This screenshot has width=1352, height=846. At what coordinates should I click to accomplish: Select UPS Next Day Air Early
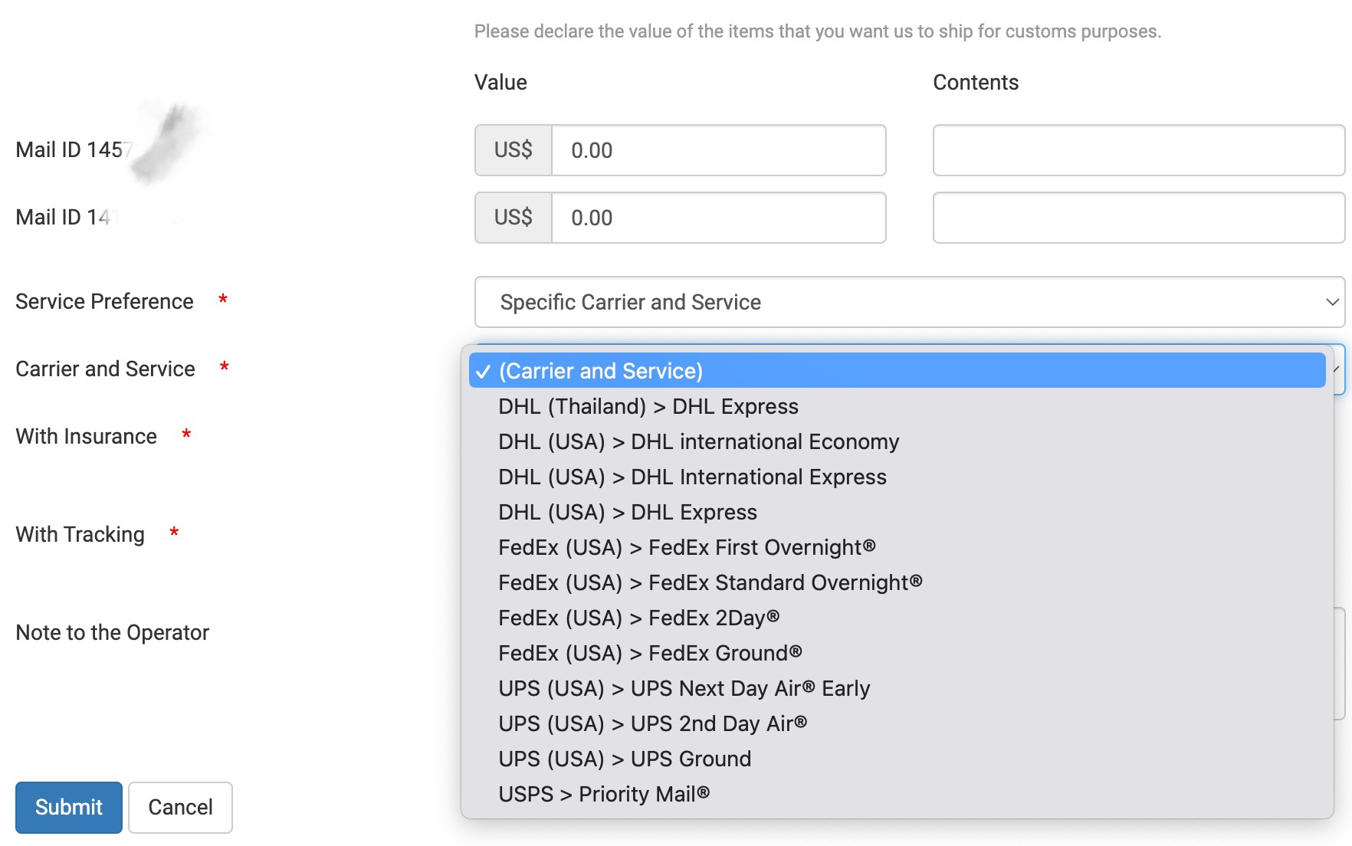897,688
